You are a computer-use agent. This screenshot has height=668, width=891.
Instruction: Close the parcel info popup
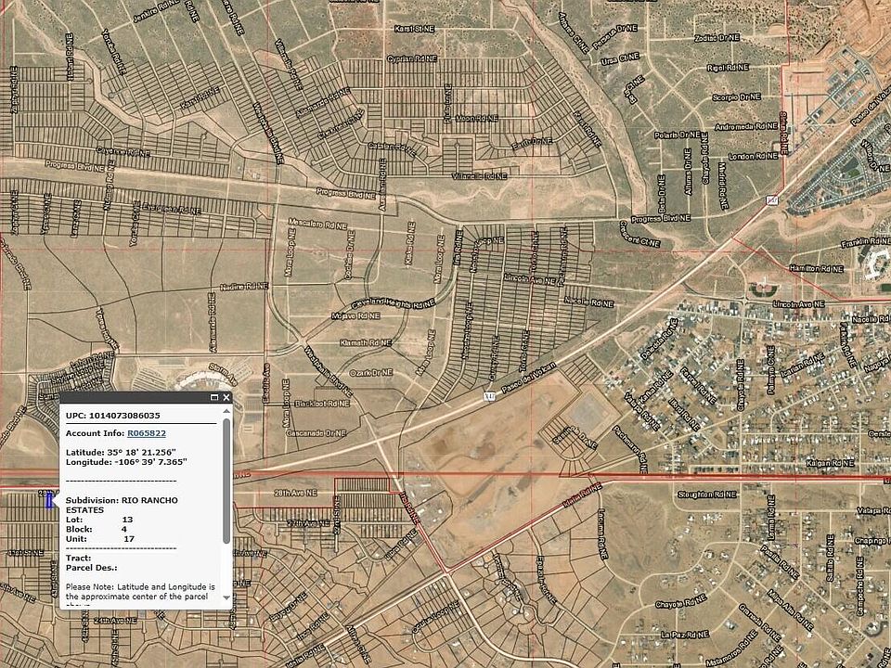tap(226, 397)
